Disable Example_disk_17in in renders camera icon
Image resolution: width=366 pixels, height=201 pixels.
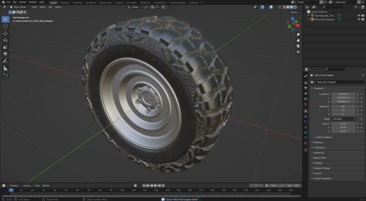coord(363,15)
